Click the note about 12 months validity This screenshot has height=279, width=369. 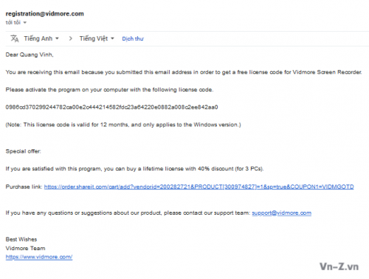click(x=123, y=125)
